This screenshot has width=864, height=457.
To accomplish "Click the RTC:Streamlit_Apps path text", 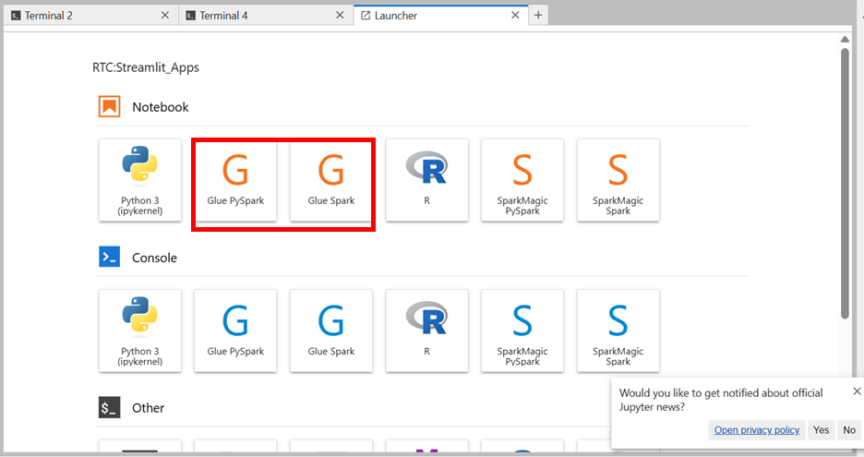I will (146, 67).
